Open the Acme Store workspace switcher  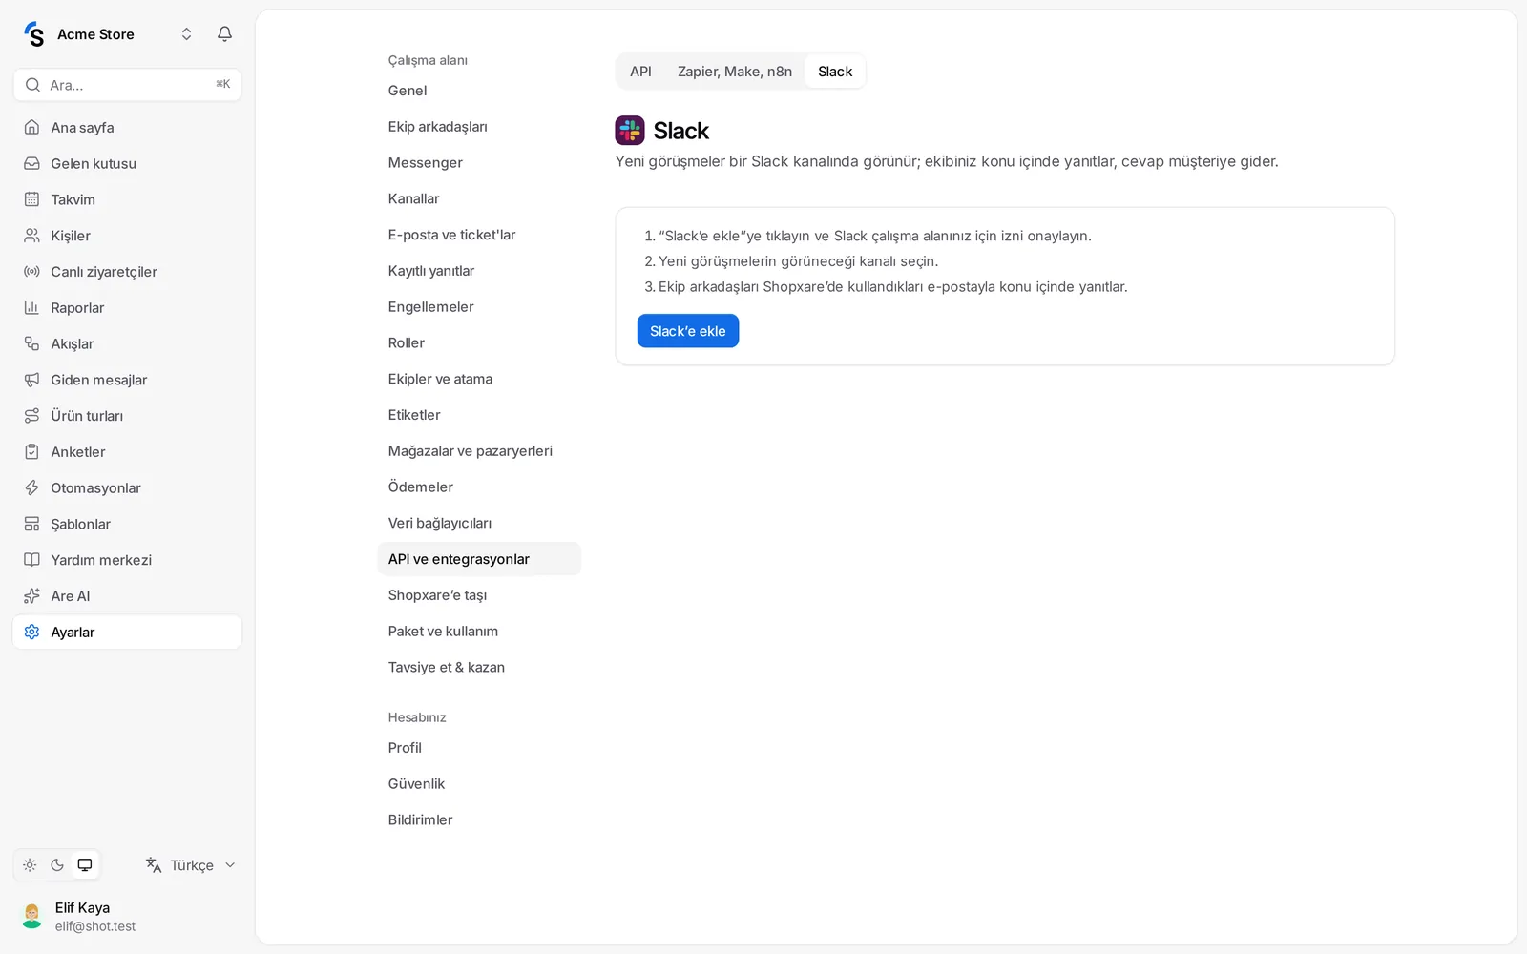tap(108, 34)
